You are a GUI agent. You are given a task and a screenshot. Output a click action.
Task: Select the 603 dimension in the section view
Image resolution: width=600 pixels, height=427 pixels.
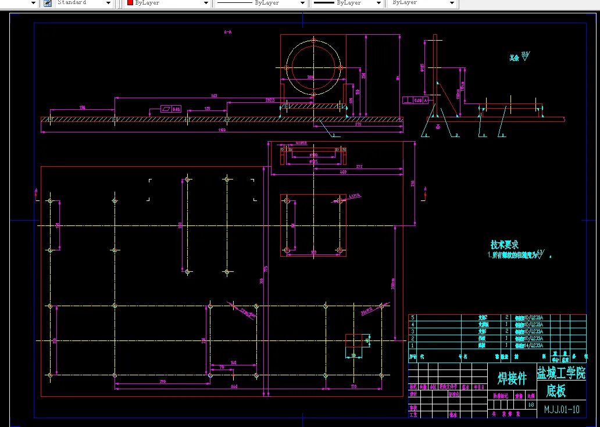[x=214, y=96]
